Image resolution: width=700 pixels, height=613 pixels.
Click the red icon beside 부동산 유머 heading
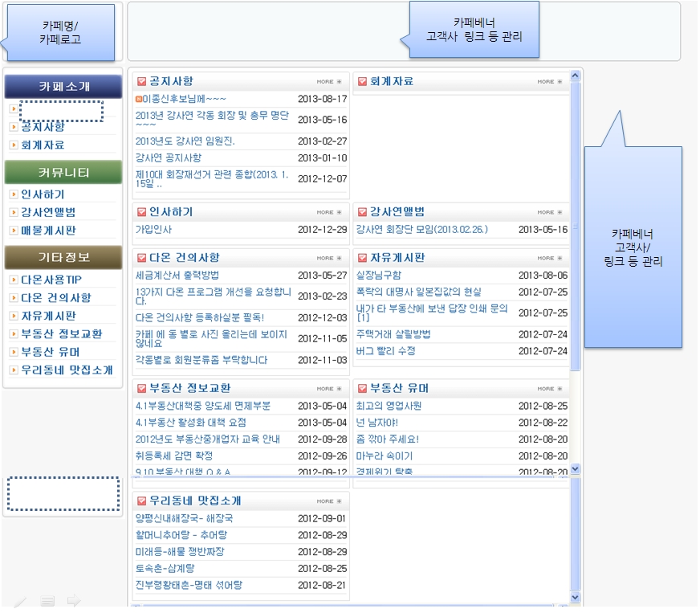pos(363,389)
